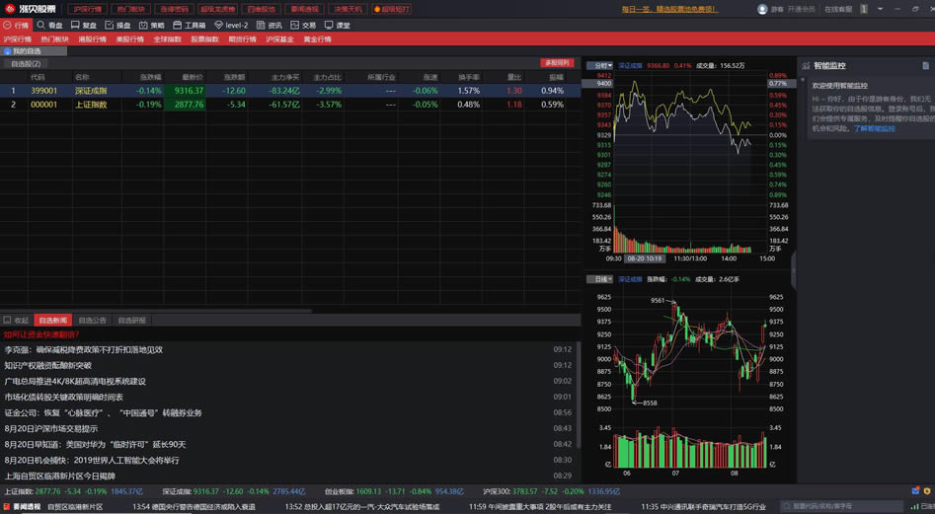Click the 开通会员 membership link
This screenshot has height=514, width=935.
coord(801,9)
